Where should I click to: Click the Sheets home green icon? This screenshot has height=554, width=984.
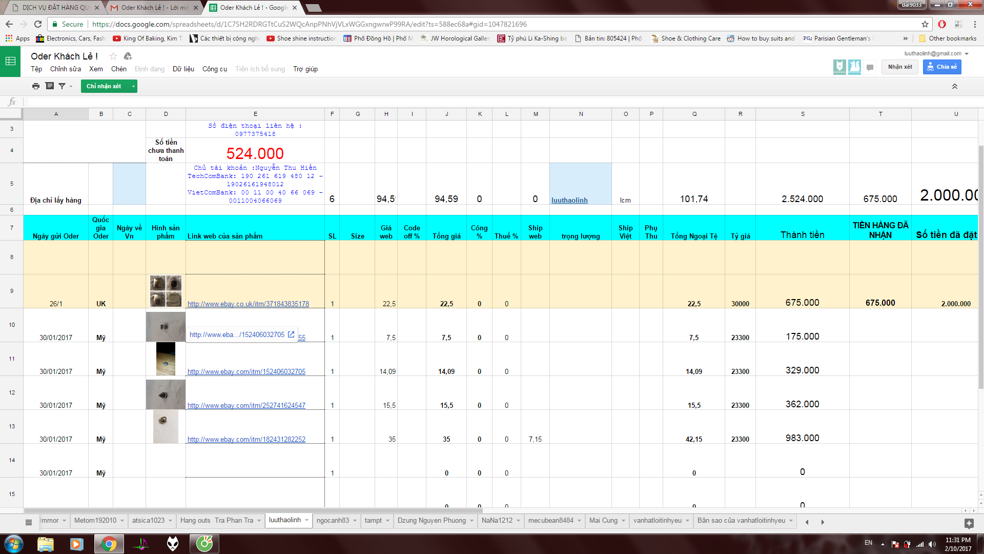(10, 62)
